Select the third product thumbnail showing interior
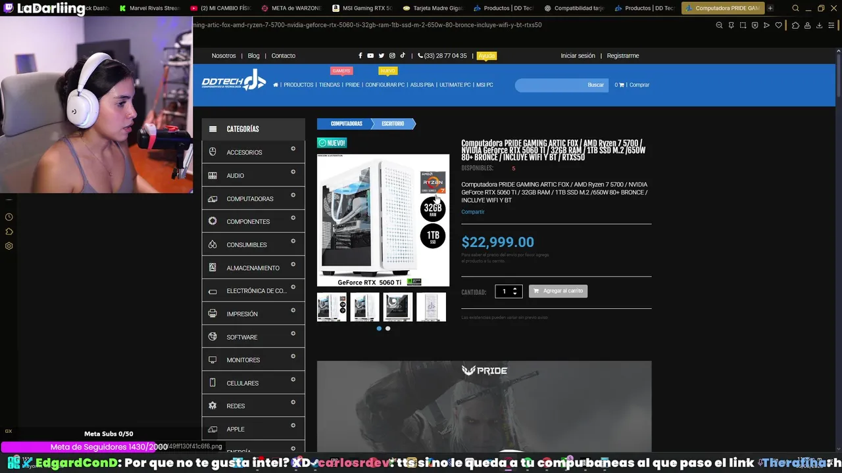The image size is (842, 473). pos(398,307)
